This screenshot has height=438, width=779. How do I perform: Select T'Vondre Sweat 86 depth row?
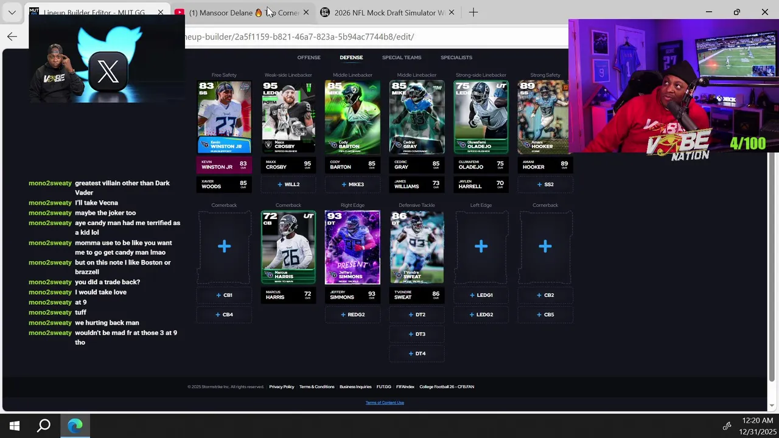pyautogui.click(x=417, y=295)
